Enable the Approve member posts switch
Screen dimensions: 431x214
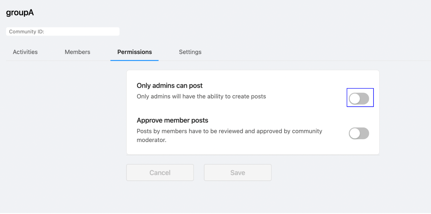[x=359, y=134]
